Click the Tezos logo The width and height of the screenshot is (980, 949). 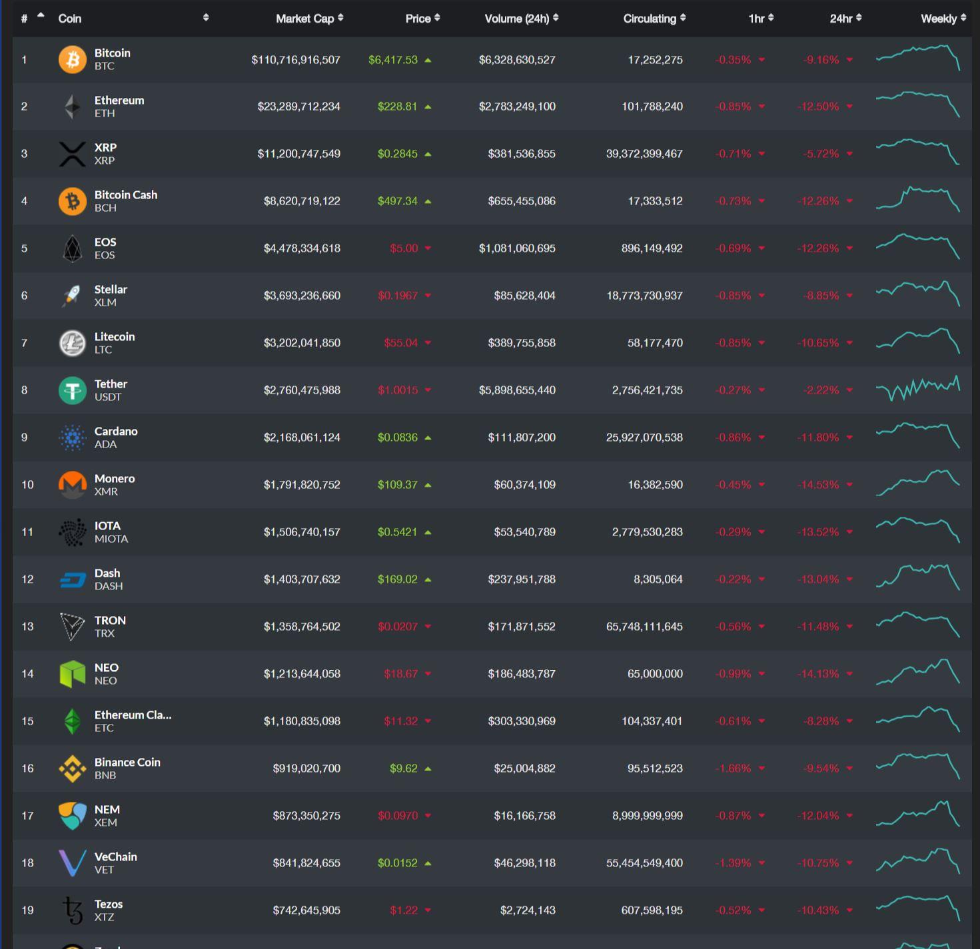(73, 910)
